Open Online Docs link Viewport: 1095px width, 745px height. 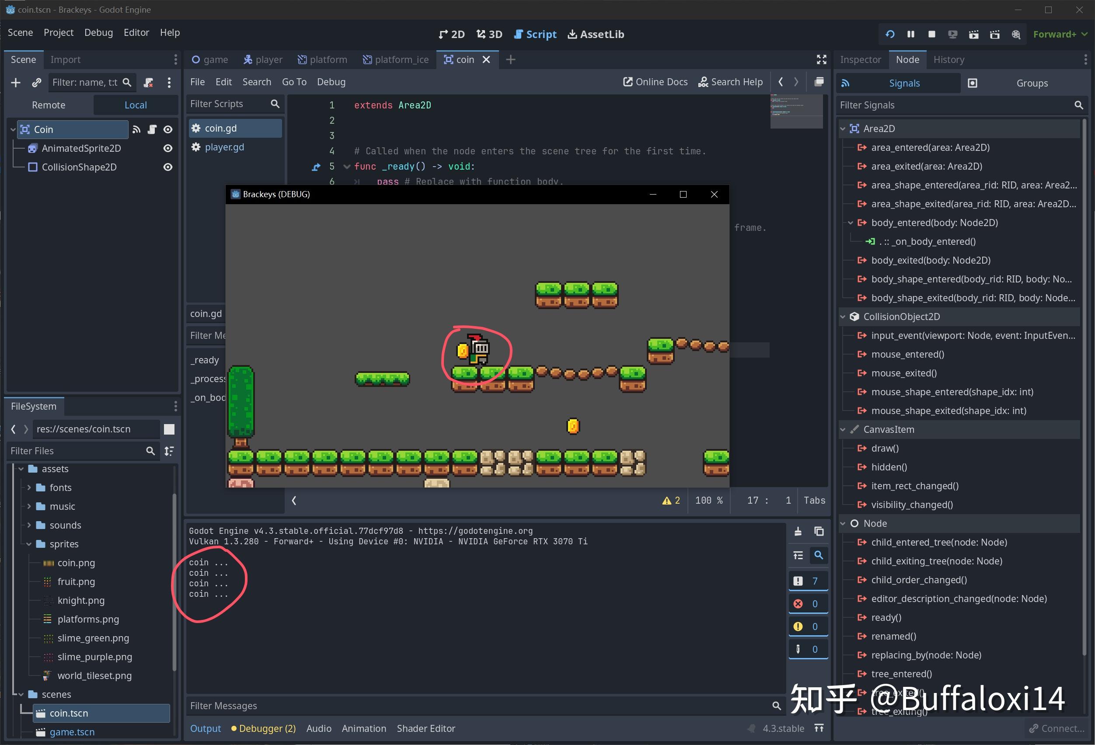(x=656, y=82)
